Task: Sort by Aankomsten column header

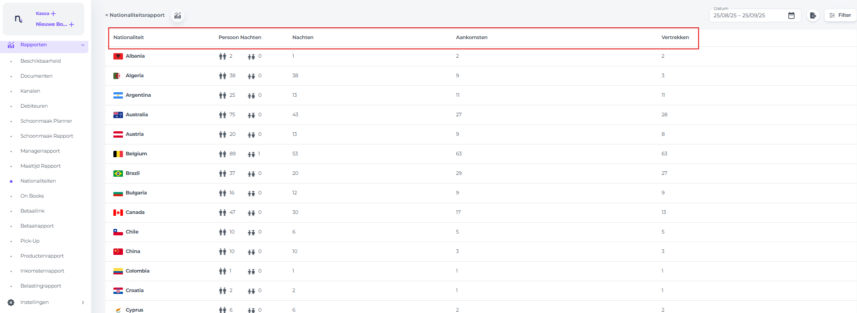Action: pos(471,37)
